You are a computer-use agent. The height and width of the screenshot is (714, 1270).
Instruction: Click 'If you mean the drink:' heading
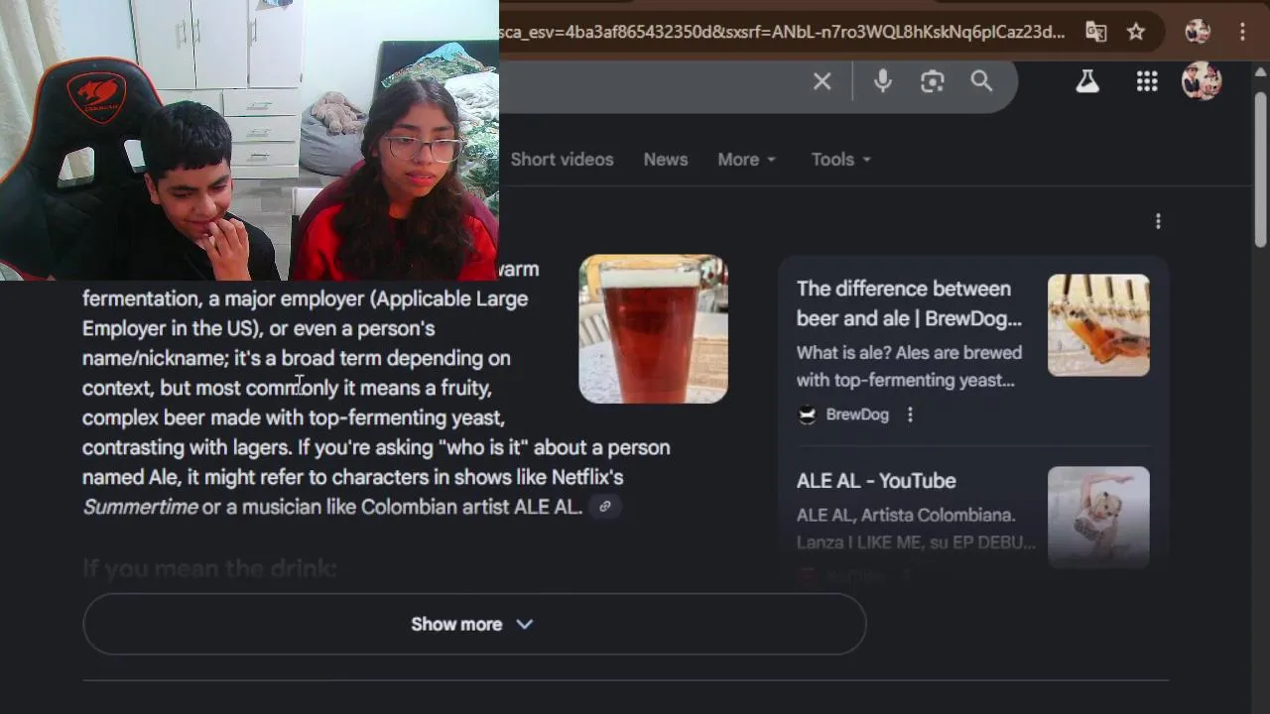pos(209,568)
